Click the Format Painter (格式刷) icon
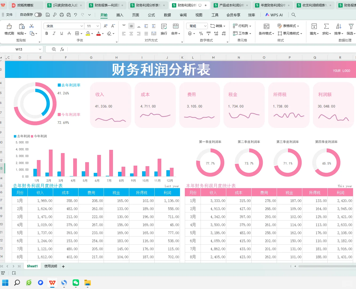 (x=9, y=26)
